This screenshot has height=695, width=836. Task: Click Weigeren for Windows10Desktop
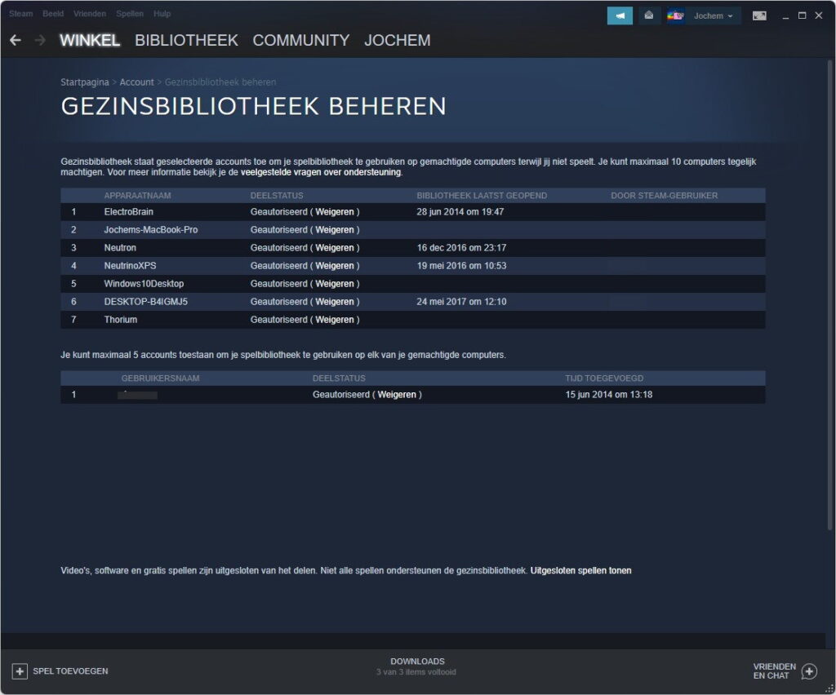334,284
